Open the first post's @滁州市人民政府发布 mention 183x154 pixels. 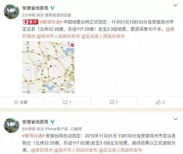[58, 36]
